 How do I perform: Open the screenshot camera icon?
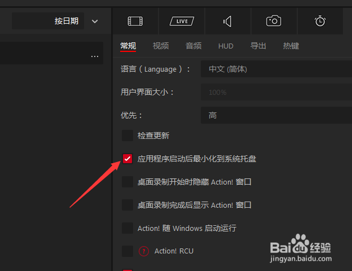tap(274, 21)
